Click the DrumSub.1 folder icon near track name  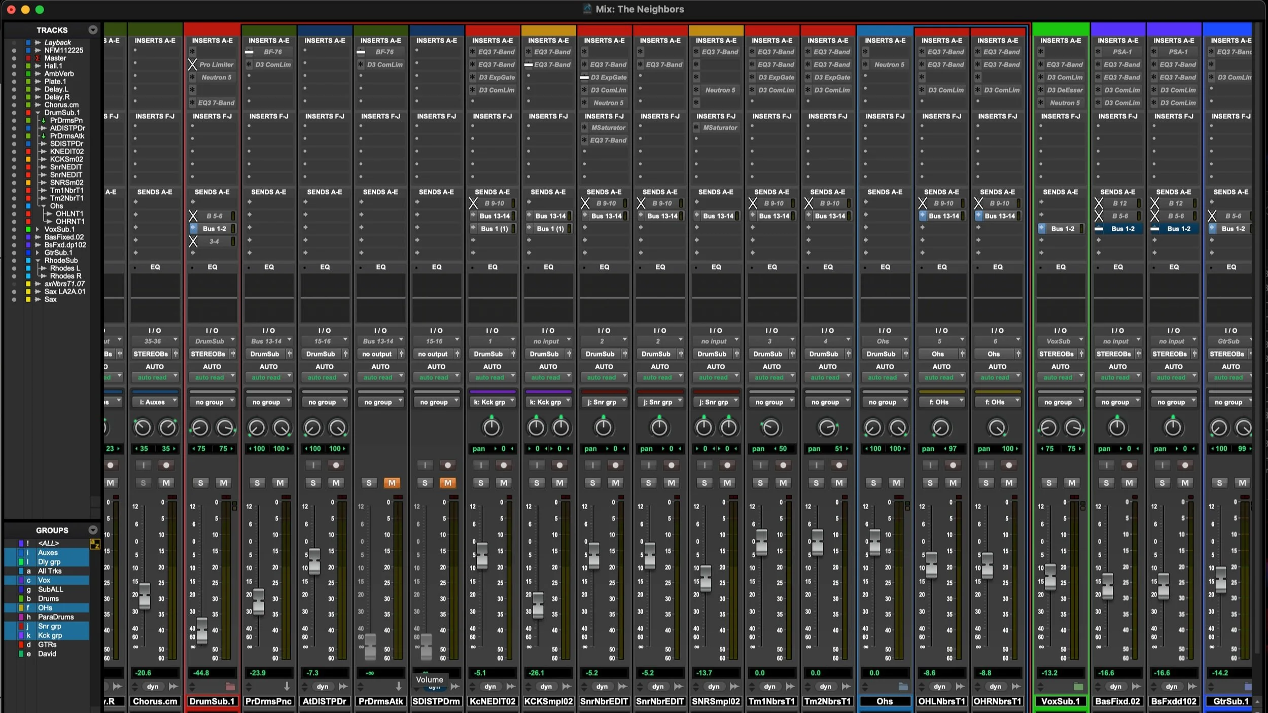point(230,687)
